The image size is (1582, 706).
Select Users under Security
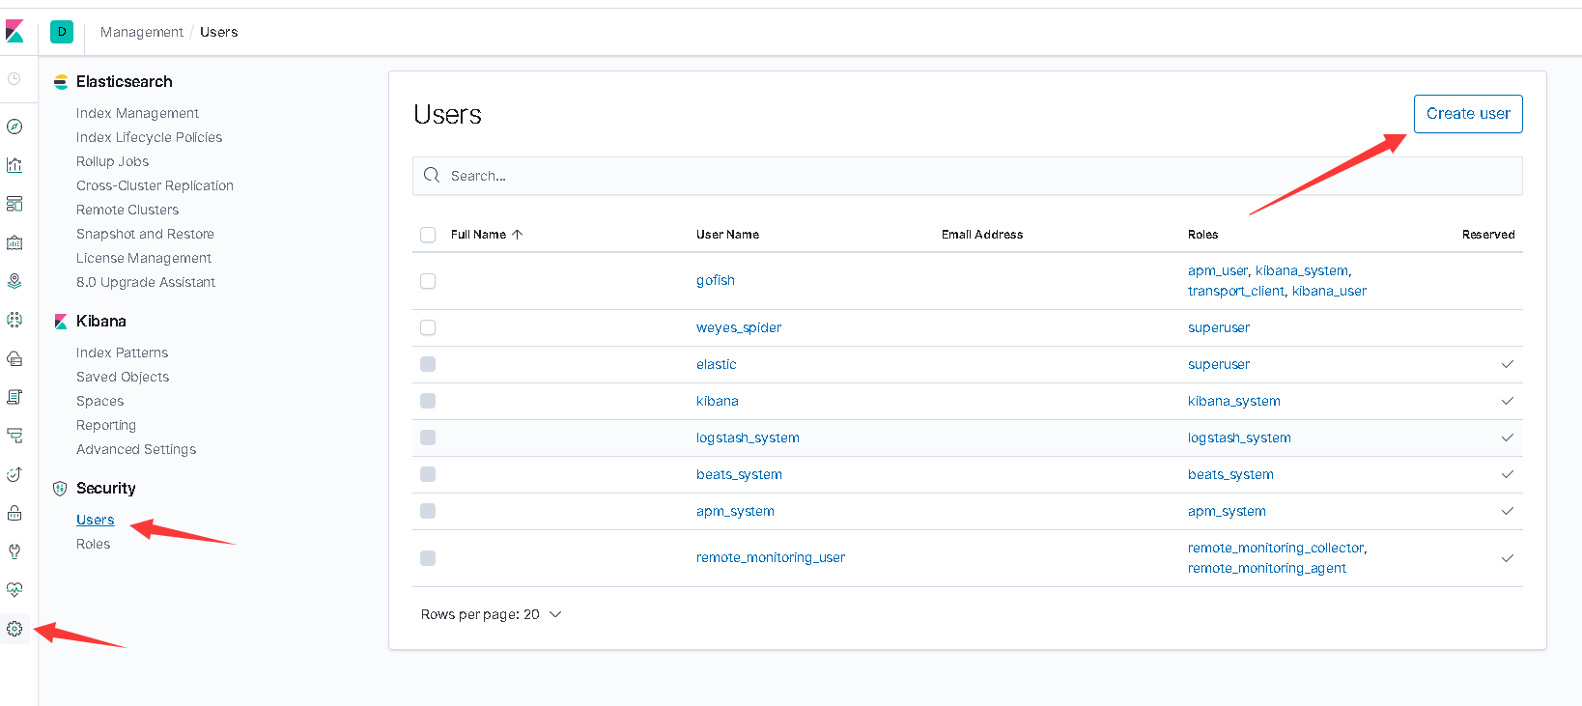95,520
